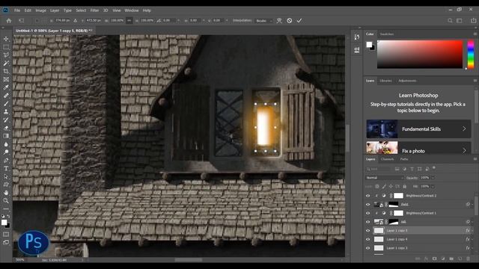479x269 pixels.
Task: Select the Magic Wand tool
Action: pyautogui.click(x=6, y=63)
